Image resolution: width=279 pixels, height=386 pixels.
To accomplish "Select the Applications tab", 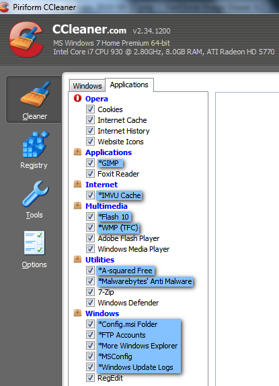I will click(x=129, y=85).
